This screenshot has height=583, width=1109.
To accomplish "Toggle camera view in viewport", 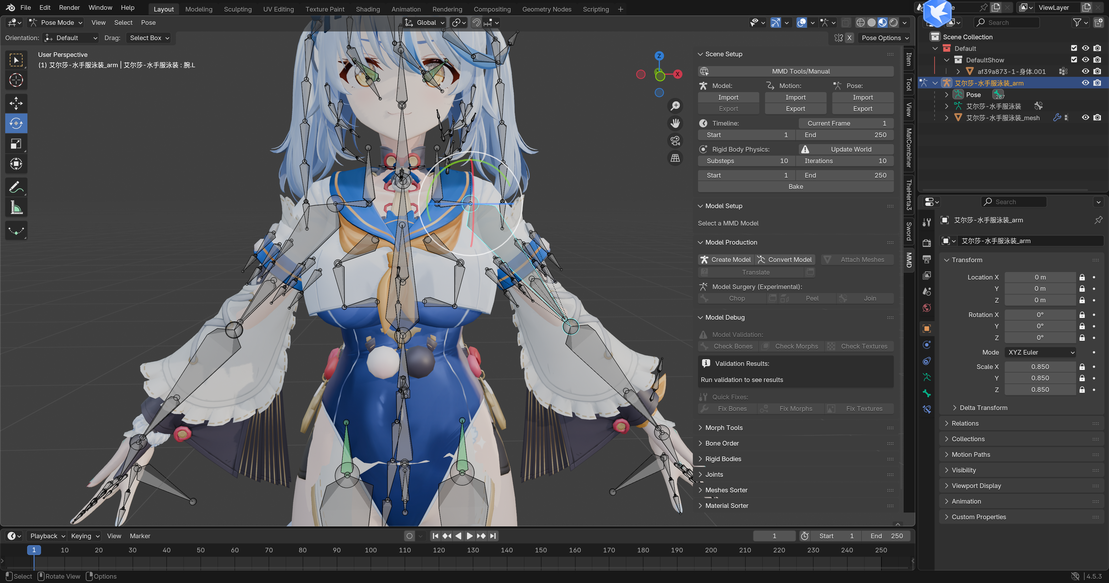I will tap(675, 140).
